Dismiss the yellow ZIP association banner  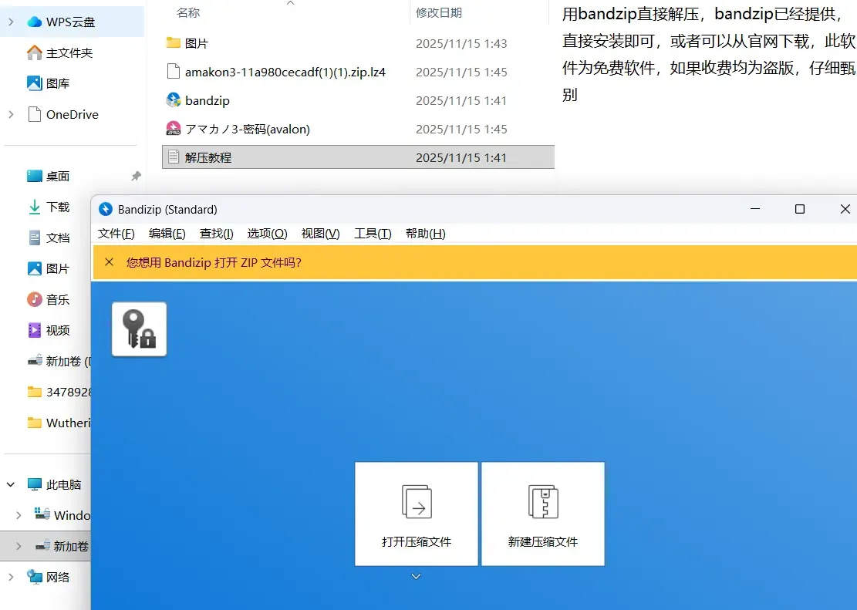pyautogui.click(x=110, y=262)
